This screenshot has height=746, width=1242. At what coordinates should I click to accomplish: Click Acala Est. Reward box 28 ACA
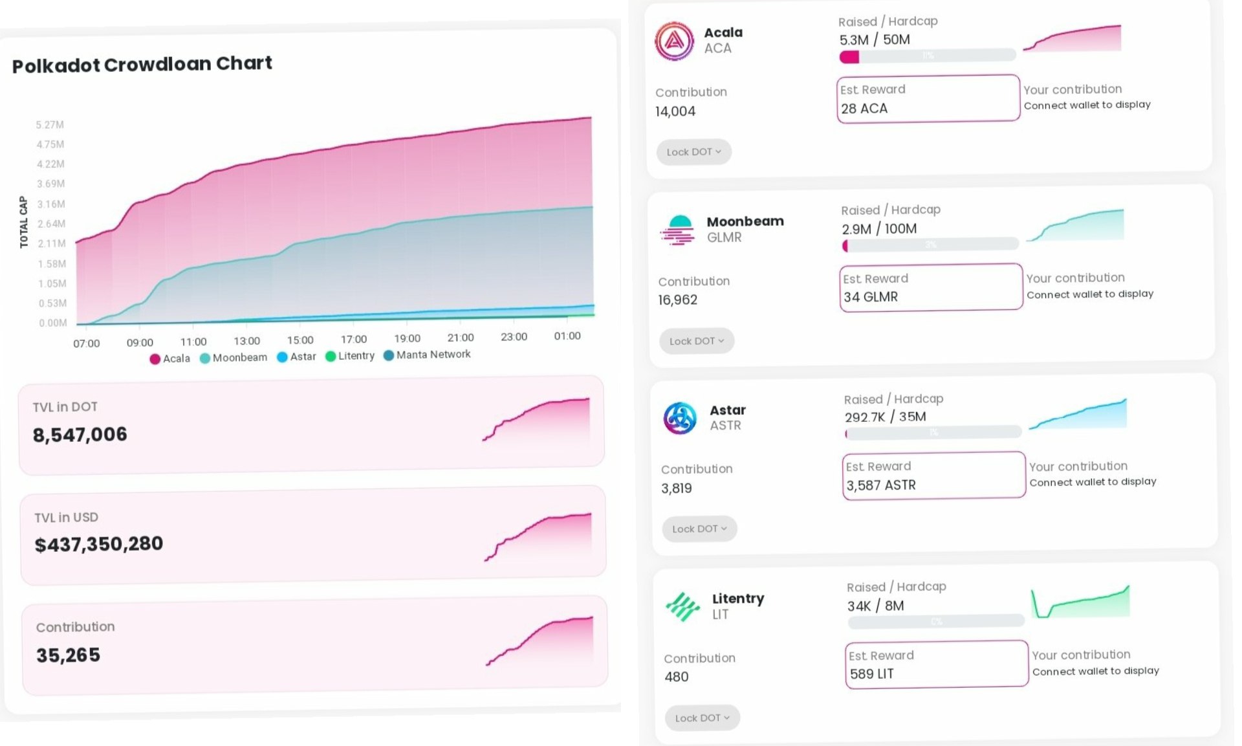(x=928, y=98)
